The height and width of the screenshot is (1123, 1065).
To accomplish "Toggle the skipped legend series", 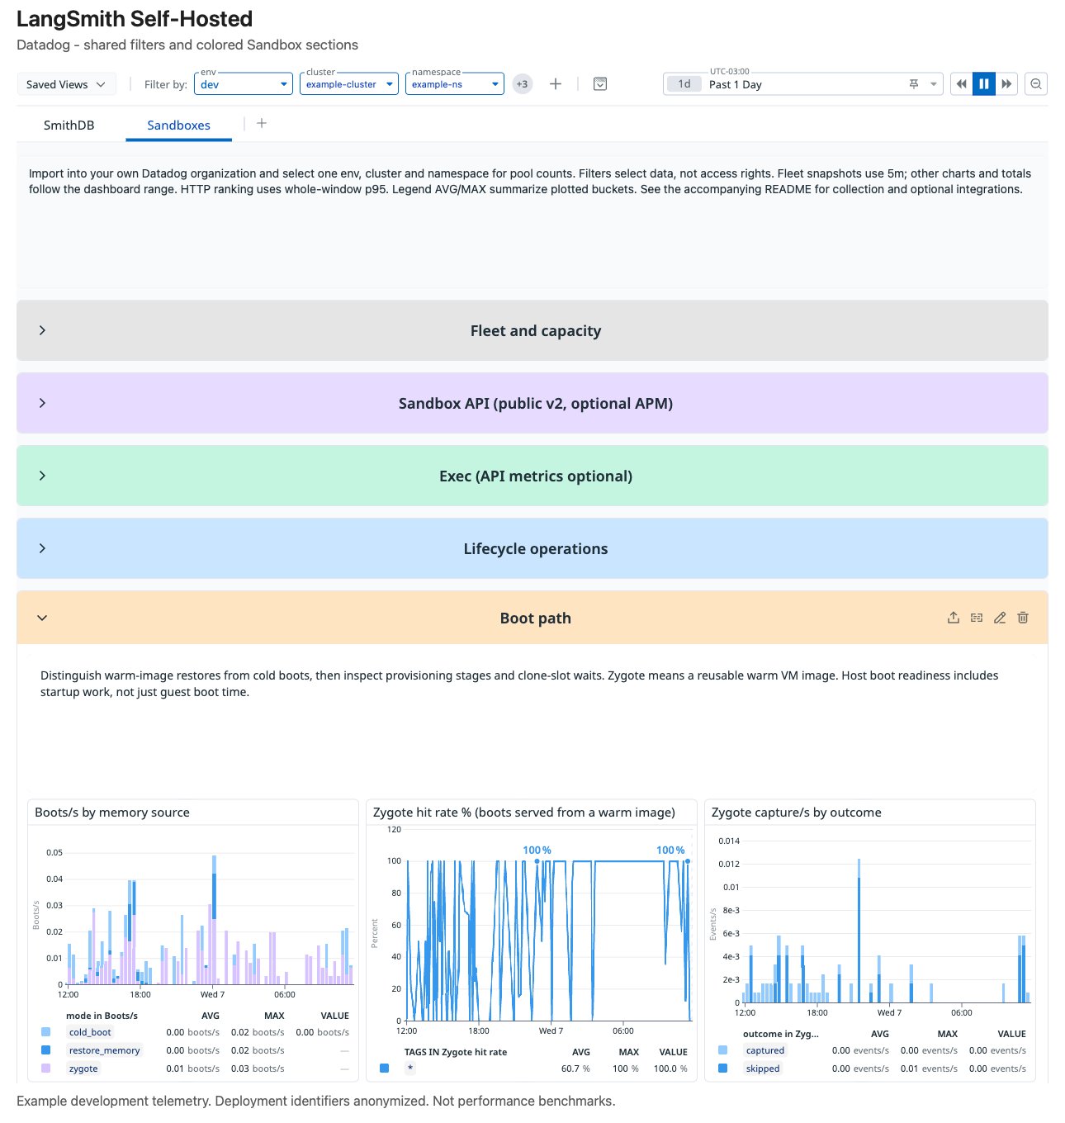I will pyautogui.click(x=763, y=1069).
